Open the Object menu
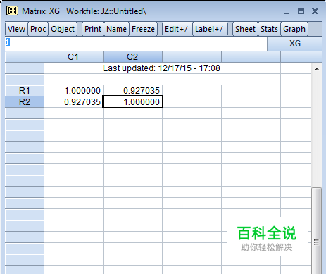This screenshot has width=326, height=274. [63, 29]
